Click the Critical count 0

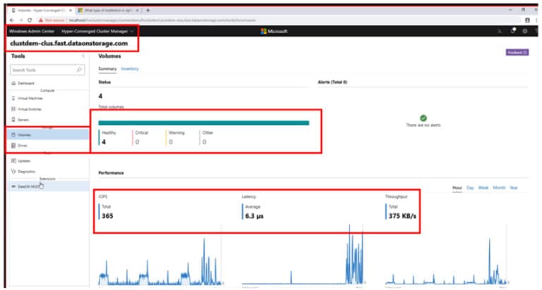pos(137,142)
